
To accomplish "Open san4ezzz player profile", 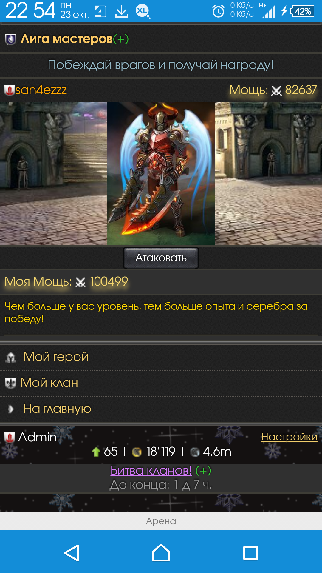I will [x=41, y=90].
